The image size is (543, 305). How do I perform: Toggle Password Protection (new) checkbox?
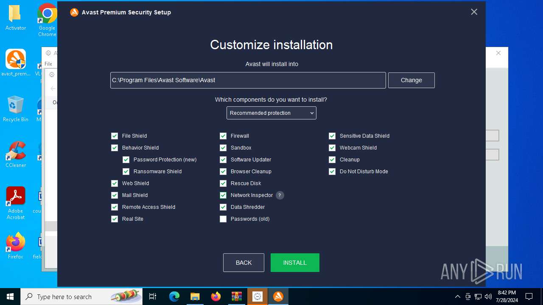click(x=126, y=160)
